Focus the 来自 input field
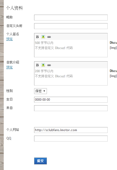Screen dimensions: 117x170 pyautogui.click(x=71, y=108)
